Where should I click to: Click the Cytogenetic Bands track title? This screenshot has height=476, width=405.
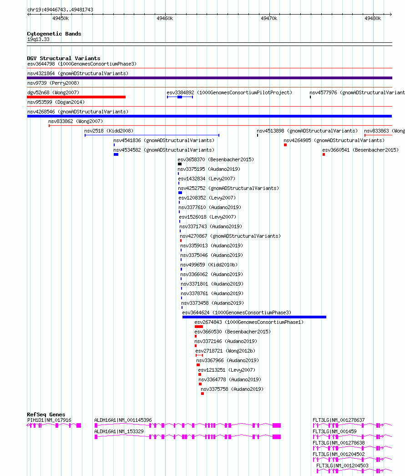(54, 34)
